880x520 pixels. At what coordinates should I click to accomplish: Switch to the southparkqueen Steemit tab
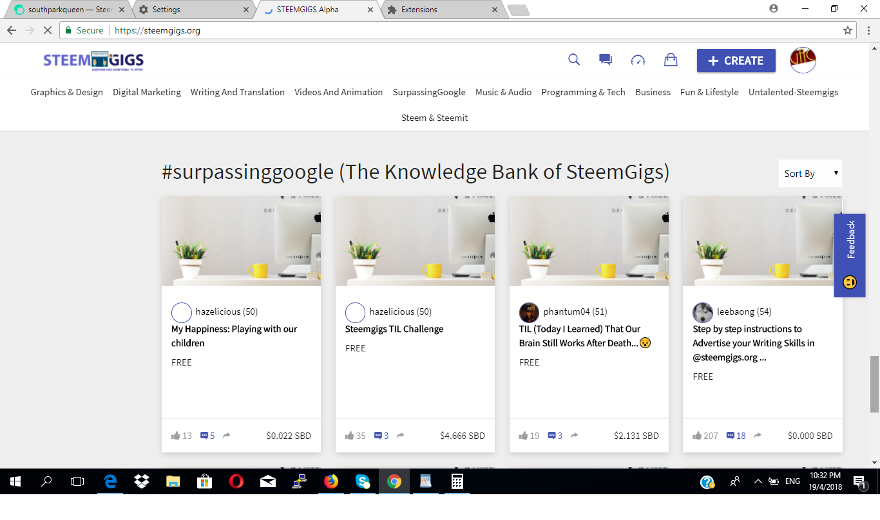69,10
